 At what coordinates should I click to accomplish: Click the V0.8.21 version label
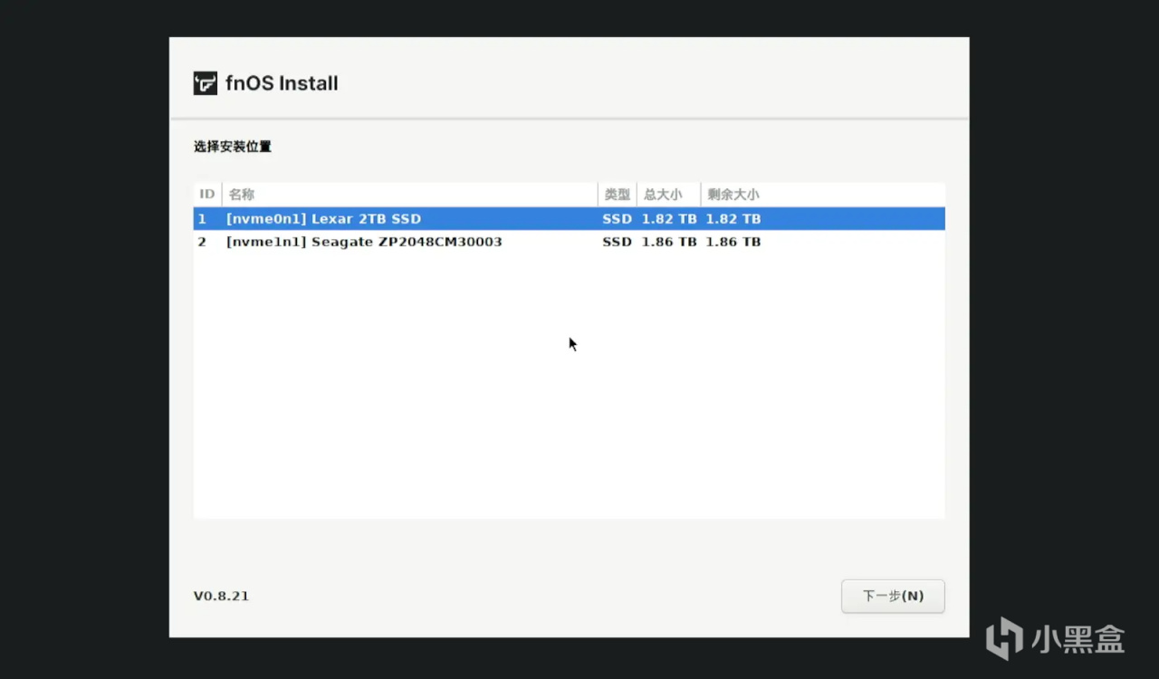[221, 597]
